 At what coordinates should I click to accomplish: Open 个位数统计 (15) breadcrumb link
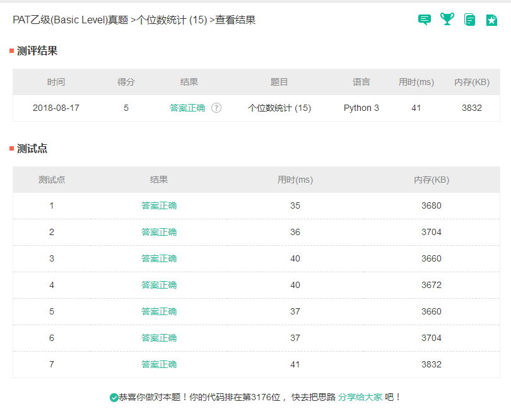172,20
